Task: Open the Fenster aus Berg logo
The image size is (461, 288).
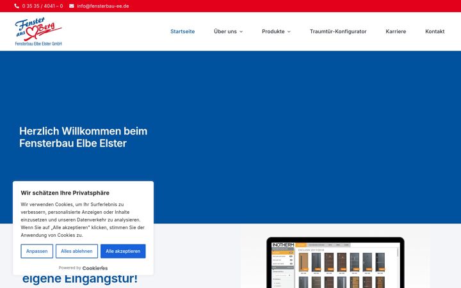Action: point(38,31)
